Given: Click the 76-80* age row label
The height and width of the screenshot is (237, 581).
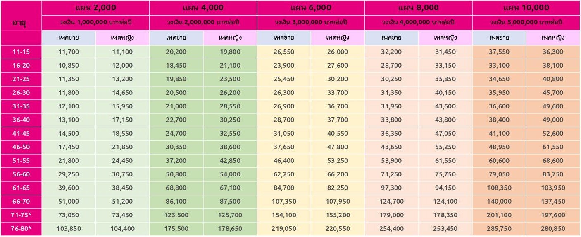Looking at the screenshot, I should pos(21,228).
